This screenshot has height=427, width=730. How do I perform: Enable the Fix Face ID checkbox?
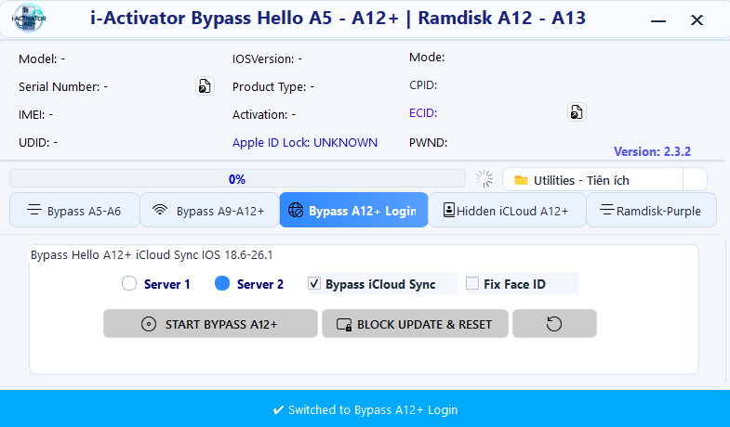[x=472, y=283]
